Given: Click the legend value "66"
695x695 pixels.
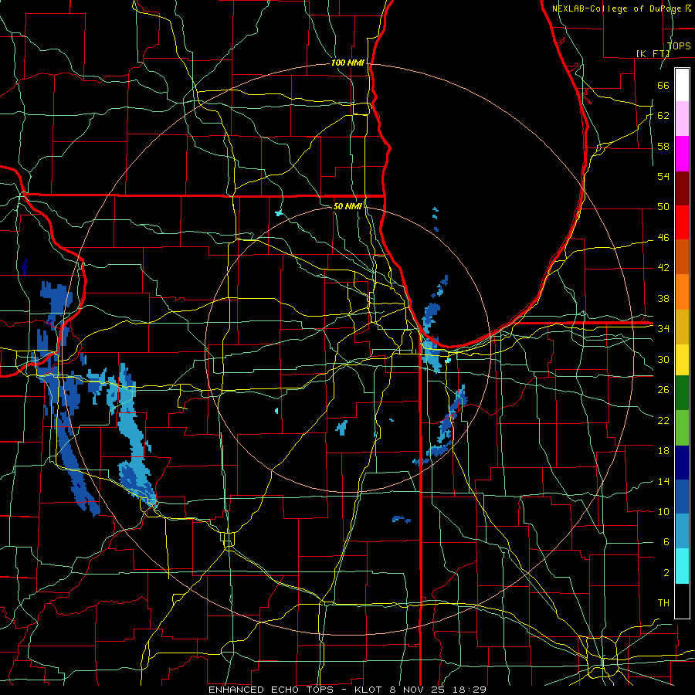Looking at the screenshot, I should (663, 85).
